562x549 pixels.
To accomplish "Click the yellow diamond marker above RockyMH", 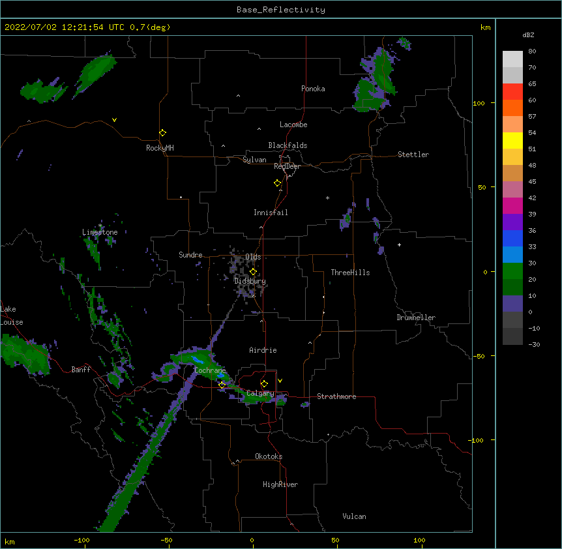I will click(x=163, y=133).
